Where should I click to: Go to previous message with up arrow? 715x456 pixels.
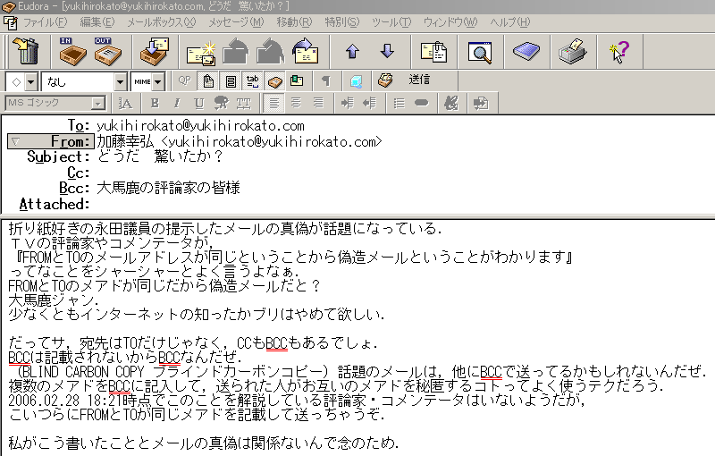tap(351, 52)
